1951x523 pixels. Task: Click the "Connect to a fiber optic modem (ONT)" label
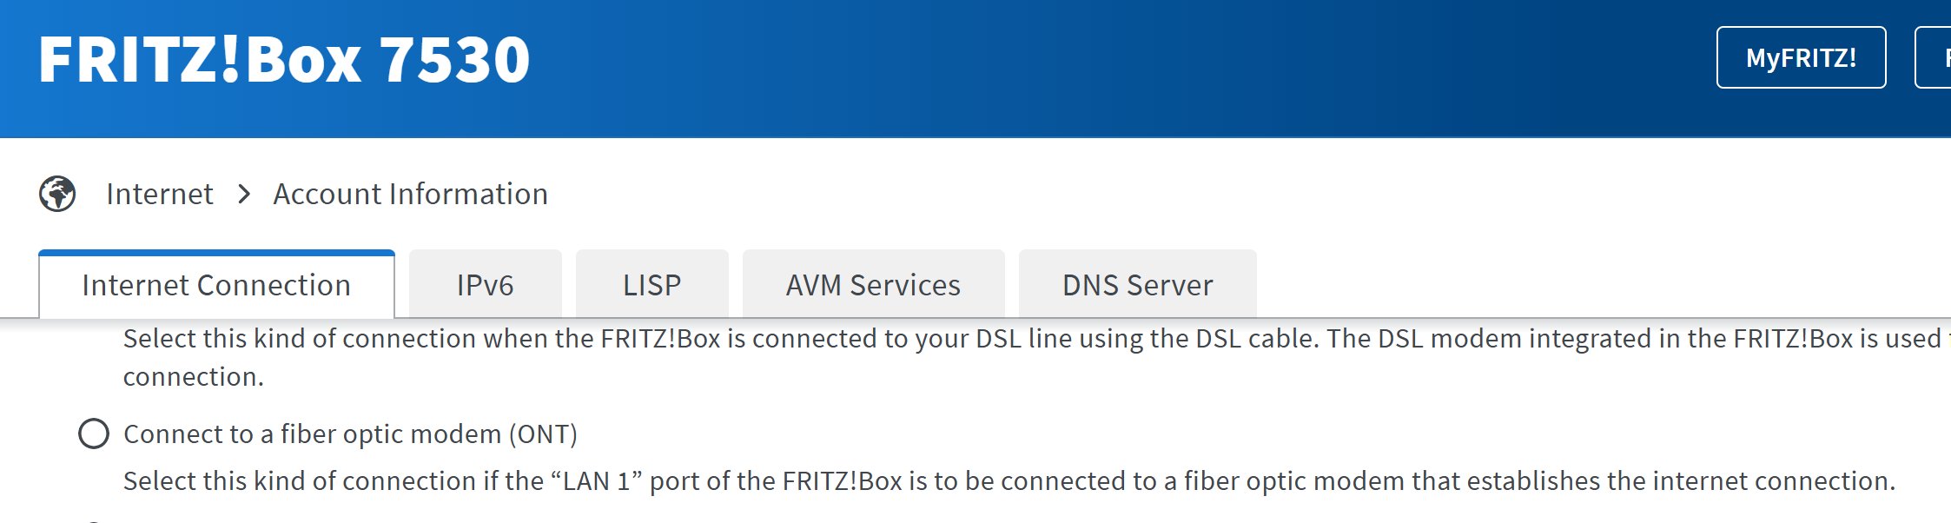[350, 434]
